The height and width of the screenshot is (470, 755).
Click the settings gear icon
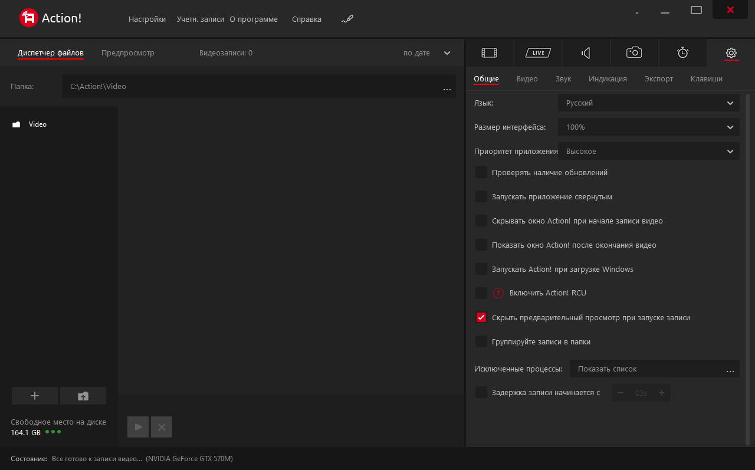pos(731,53)
